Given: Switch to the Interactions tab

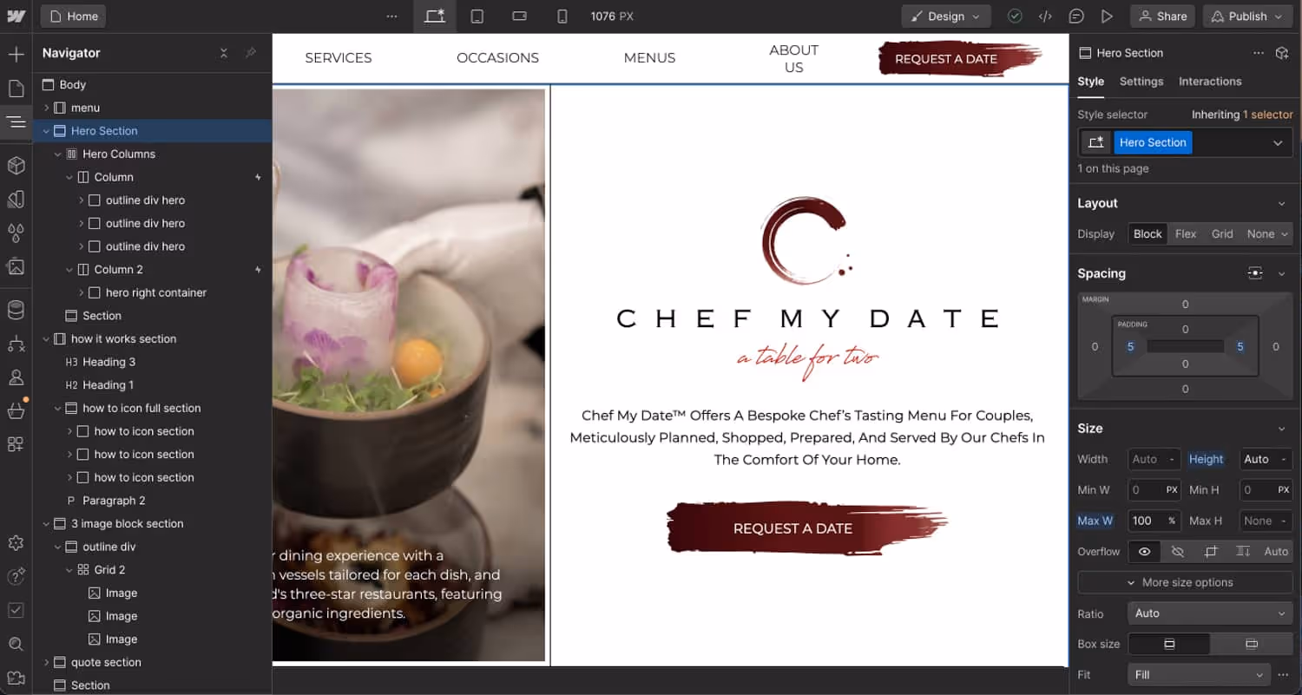Looking at the screenshot, I should 1210,82.
